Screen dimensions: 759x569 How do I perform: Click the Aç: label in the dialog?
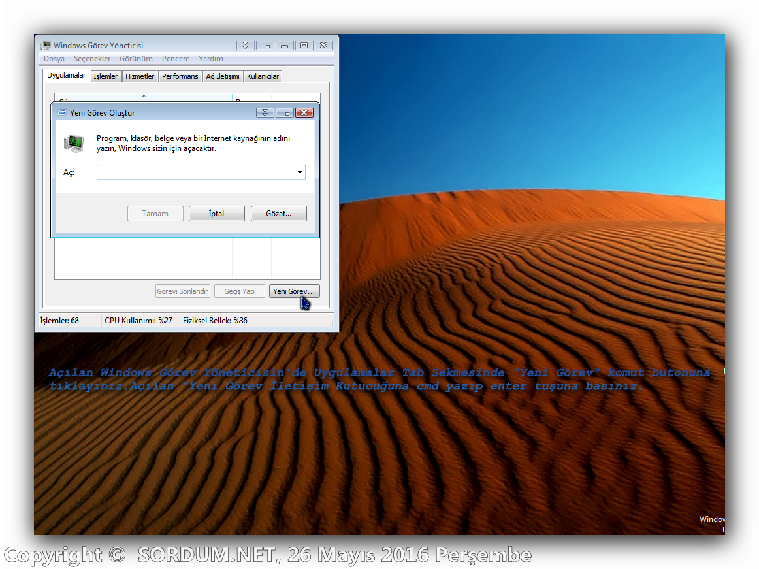pos(69,172)
